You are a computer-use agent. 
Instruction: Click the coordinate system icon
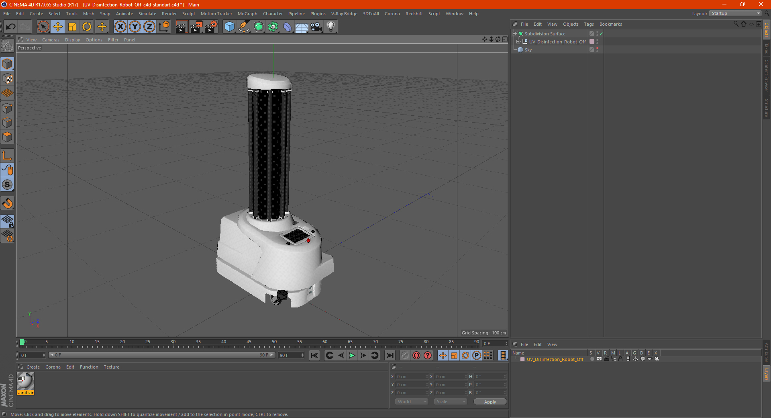164,27
